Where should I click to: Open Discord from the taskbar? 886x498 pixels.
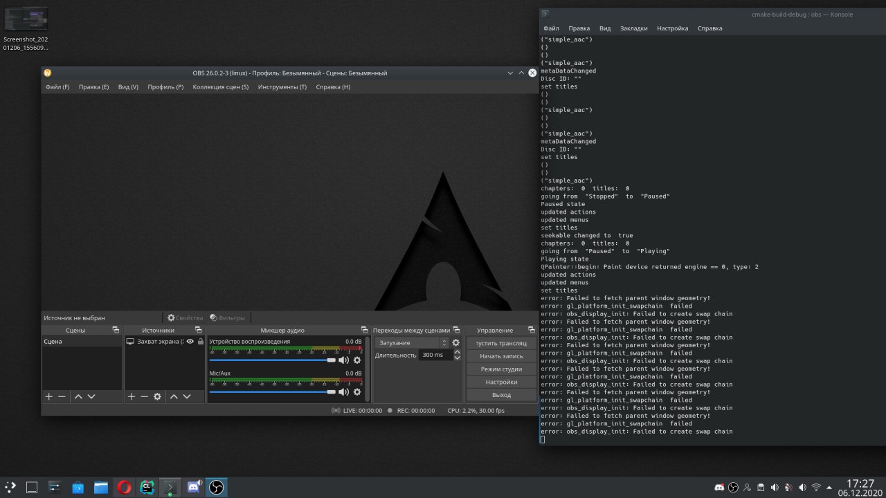[193, 488]
